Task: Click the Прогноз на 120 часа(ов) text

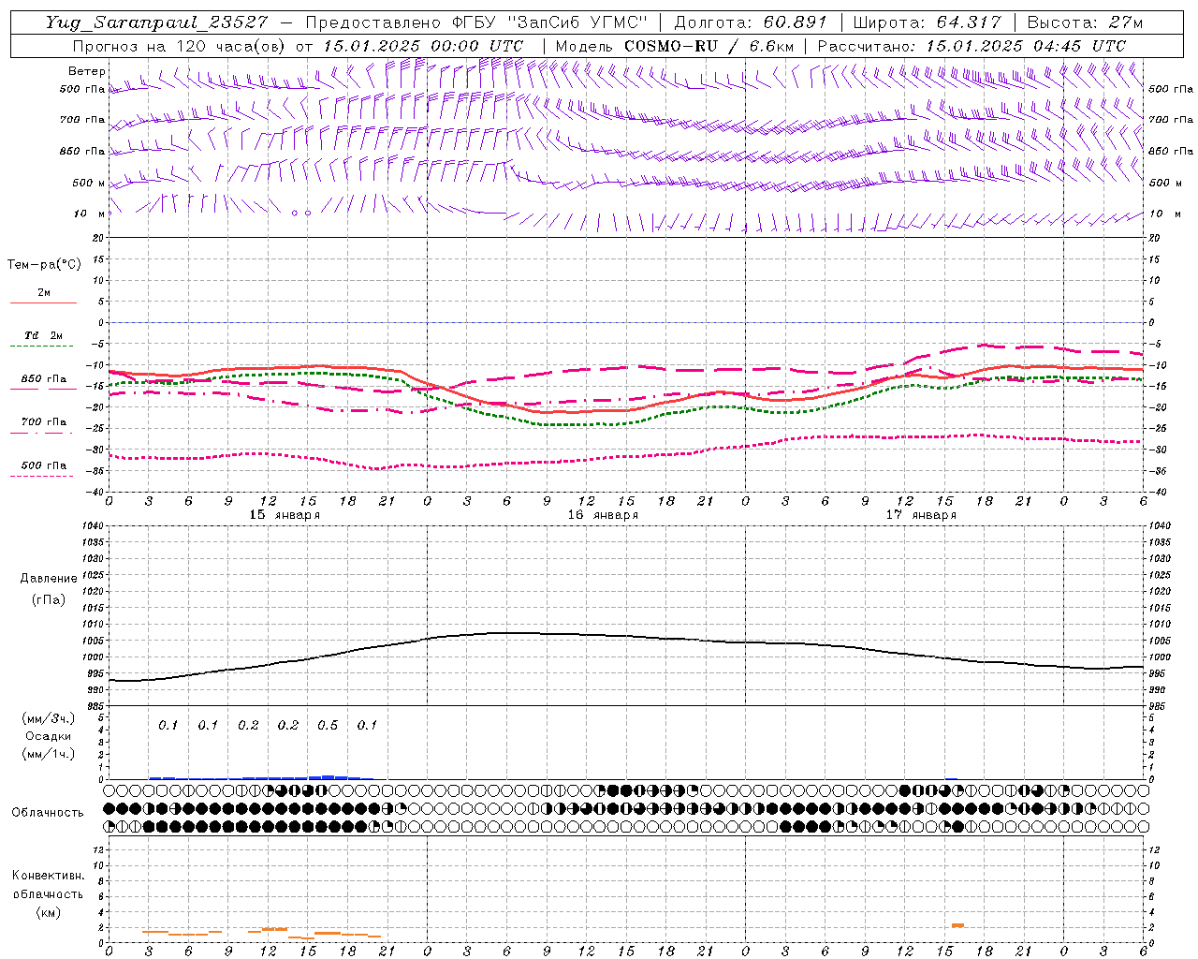Action: 180,46
